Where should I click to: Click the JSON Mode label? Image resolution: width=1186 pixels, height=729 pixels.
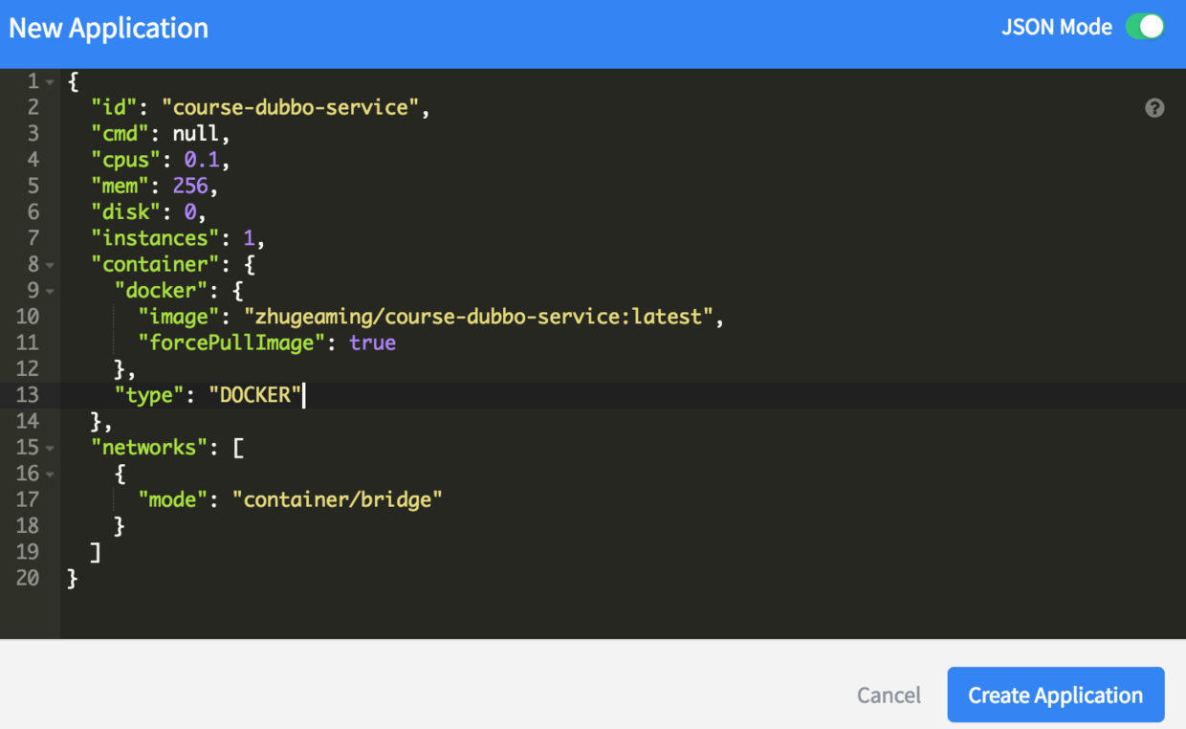[x=1056, y=27]
